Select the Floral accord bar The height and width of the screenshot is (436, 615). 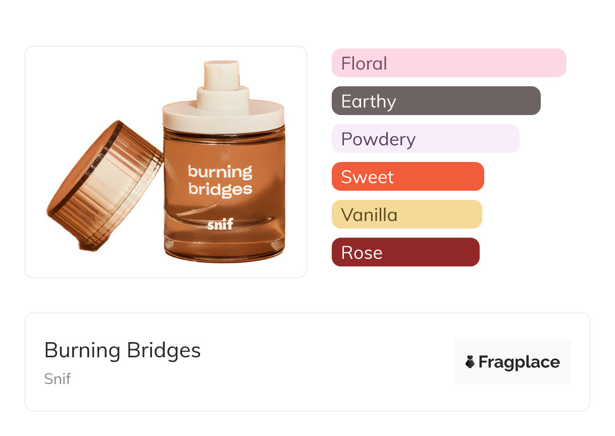click(449, 63)
